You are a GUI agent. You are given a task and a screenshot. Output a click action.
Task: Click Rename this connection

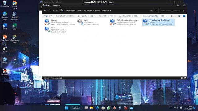107,16
